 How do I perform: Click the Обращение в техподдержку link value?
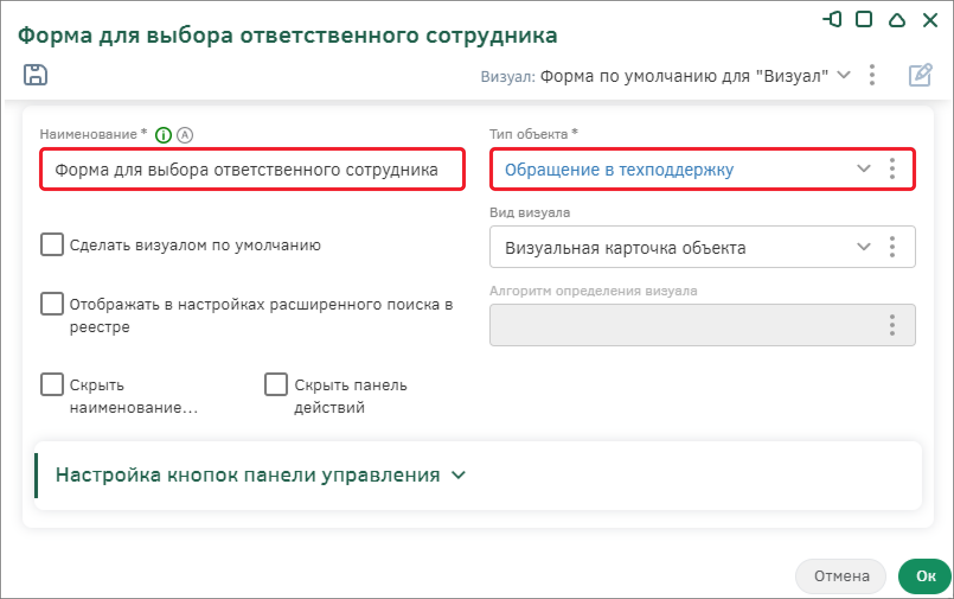619,170
